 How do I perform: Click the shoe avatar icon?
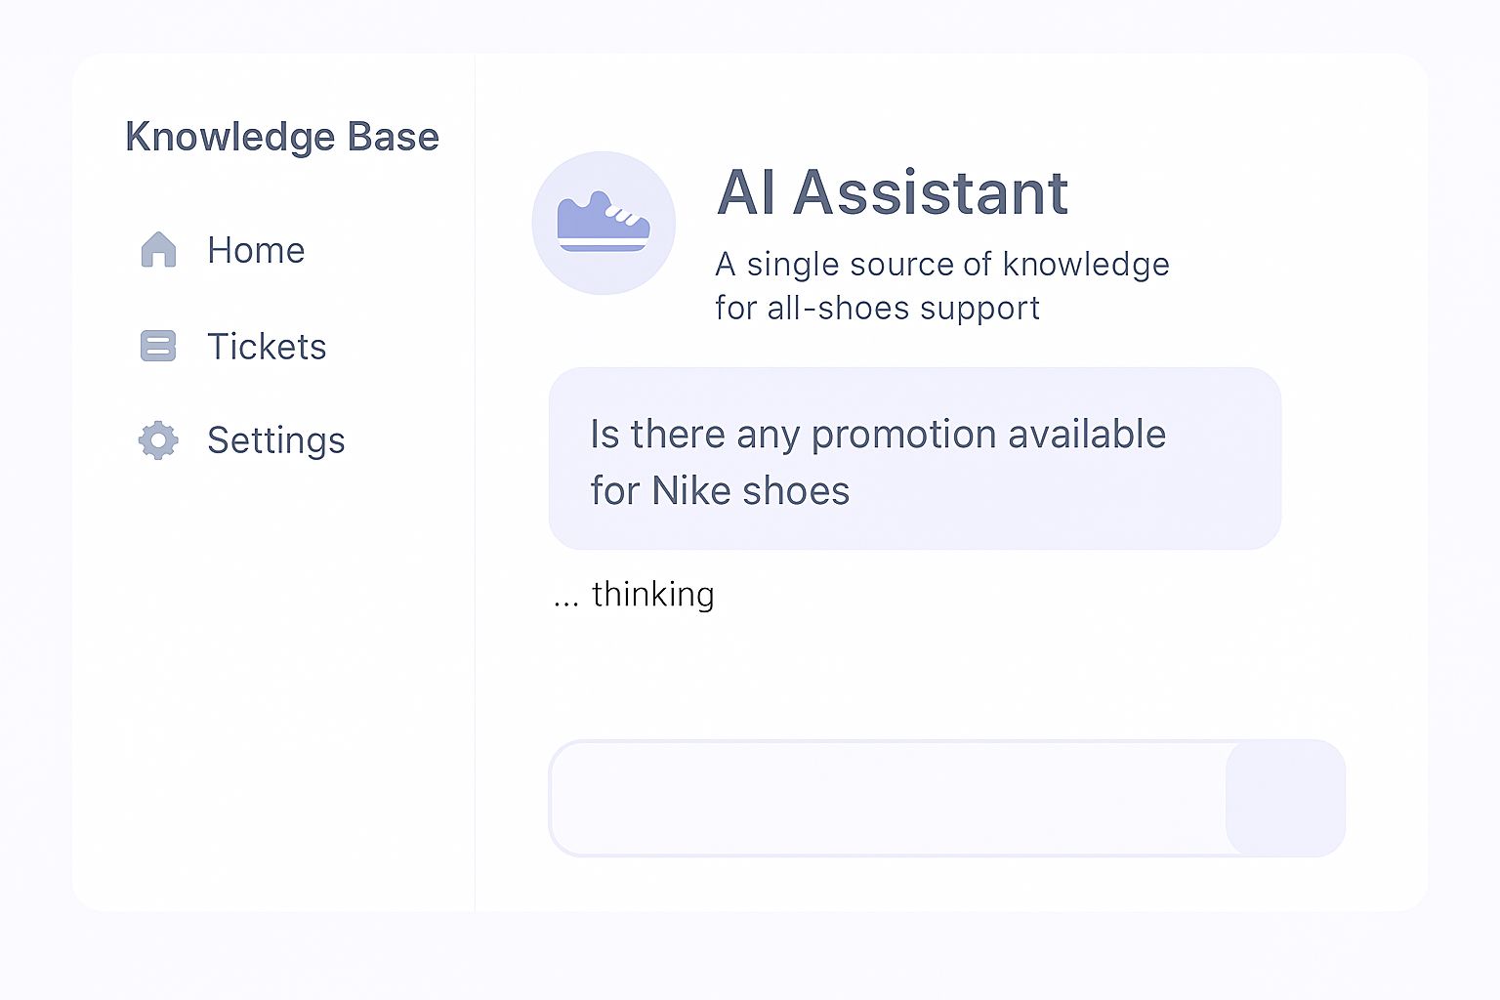click(604, 223)
